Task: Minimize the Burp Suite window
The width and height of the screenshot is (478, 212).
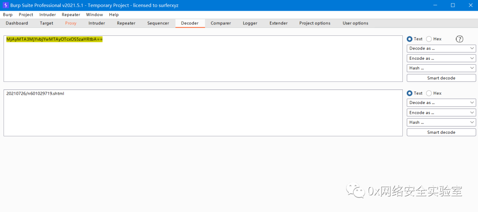Action: click(x=436, y=5)
